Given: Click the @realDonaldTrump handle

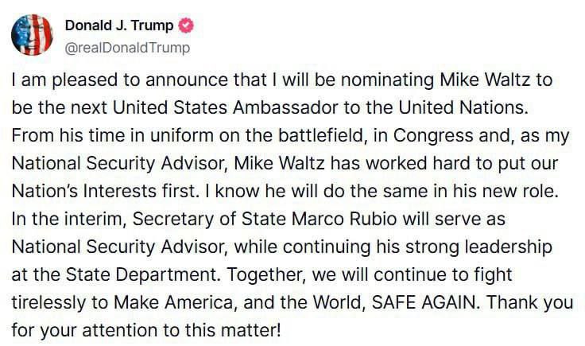Looking at the screenshot, I should [x=127, y=48].
